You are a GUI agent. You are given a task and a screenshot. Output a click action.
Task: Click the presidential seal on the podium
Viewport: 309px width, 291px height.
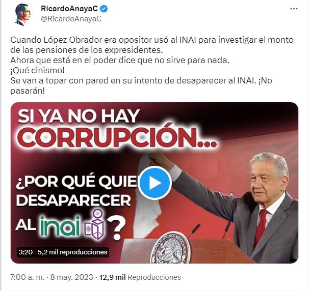[x=170, y=248]
